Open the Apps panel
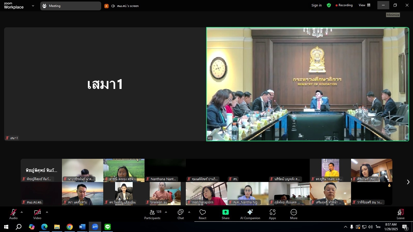413x232 pixels. (x=272, y=214)
